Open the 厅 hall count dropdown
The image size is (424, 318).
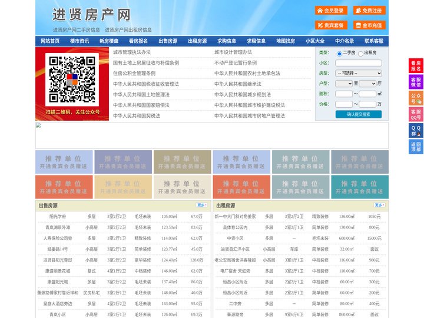pyautogui.click(x=367, y=84)
